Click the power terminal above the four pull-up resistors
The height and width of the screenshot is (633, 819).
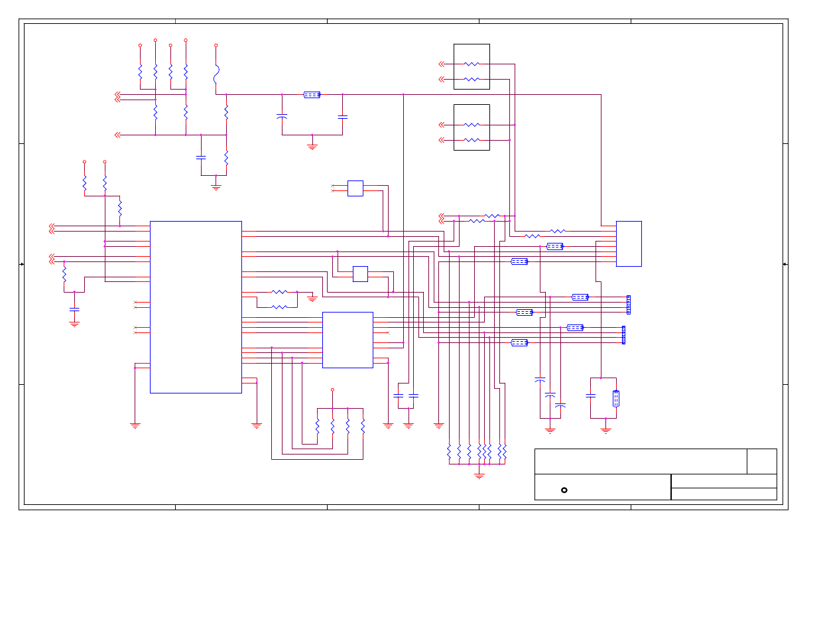[333, 390]
